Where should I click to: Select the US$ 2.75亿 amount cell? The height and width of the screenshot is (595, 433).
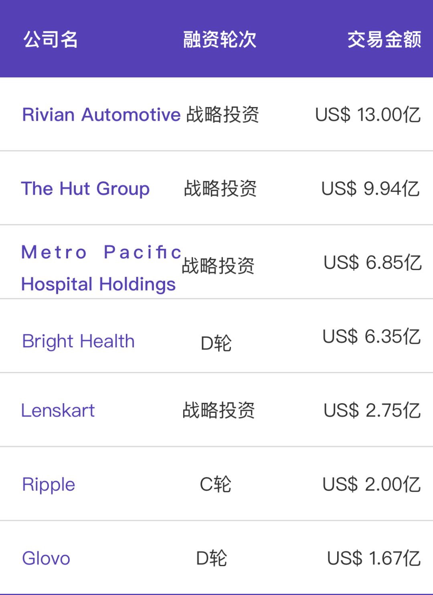point(372,410)
